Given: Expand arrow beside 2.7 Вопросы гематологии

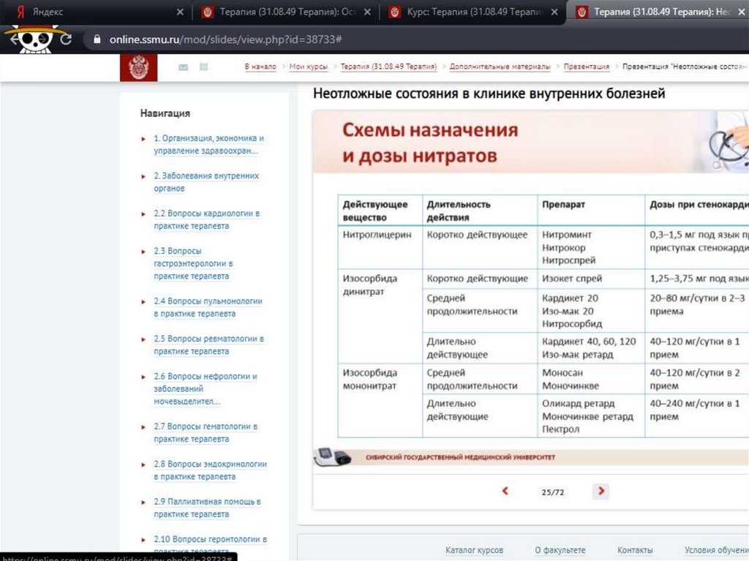Looking at the screenshot, I should [143, 427].
